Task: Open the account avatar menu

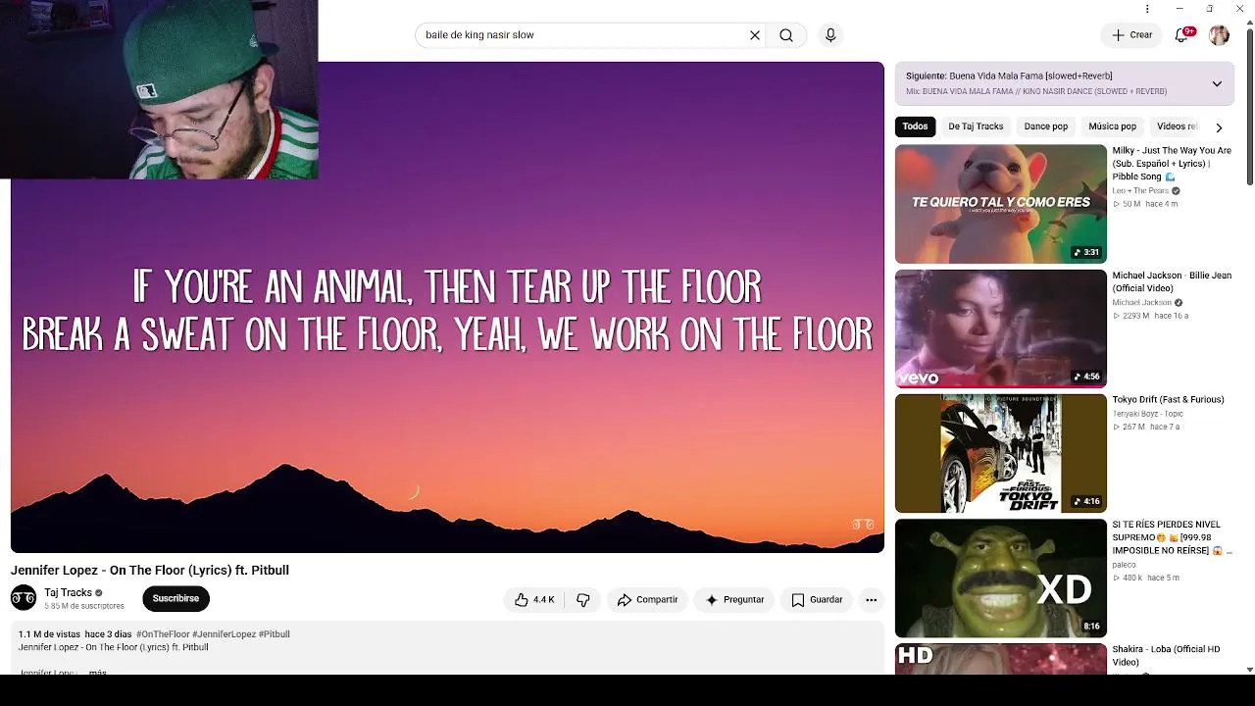Action: click(x=1219, y=35)
